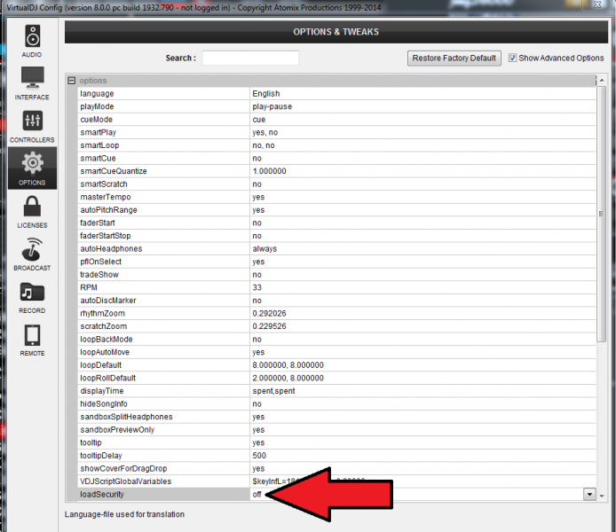The height and width of the screenshot is (532, 616).
Task: Open the loadSecurity value dropdown
Action: [x=589, y=495]
